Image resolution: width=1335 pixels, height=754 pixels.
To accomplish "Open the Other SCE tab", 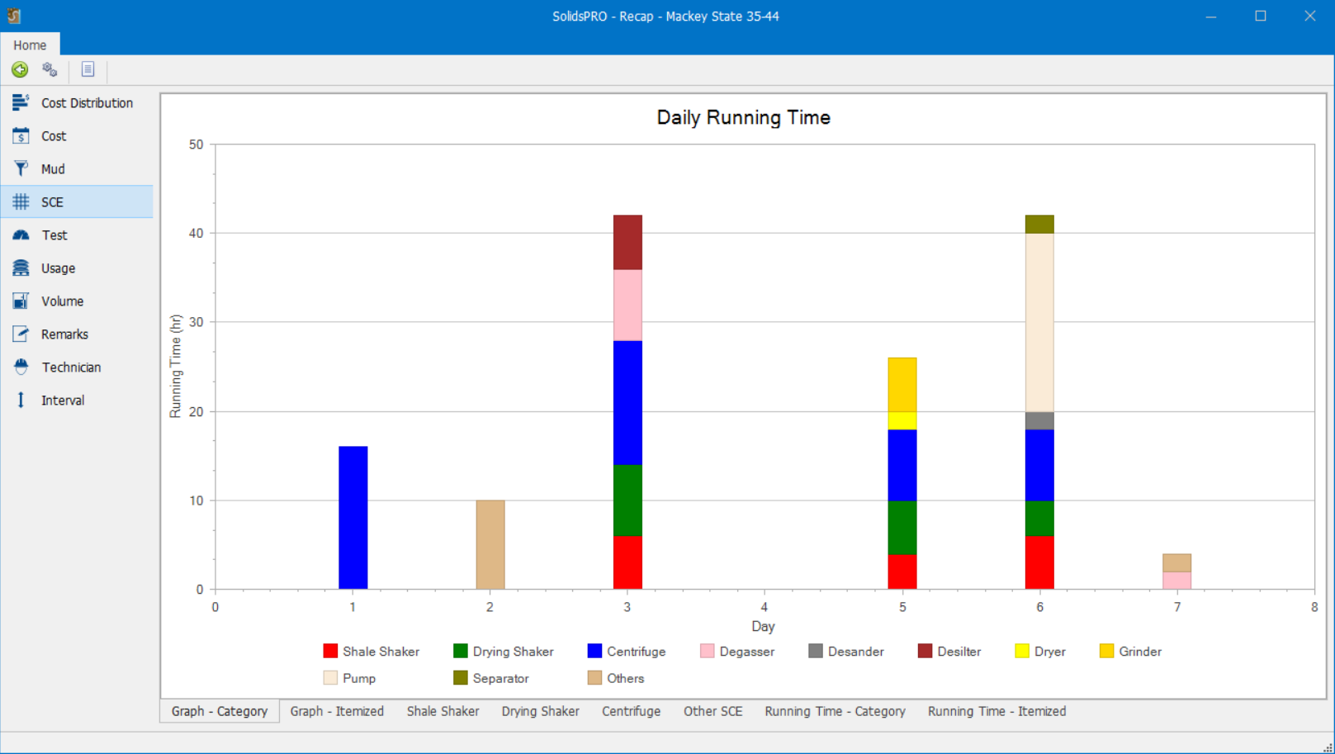I will pyautogui.click(x=712, y=711).
